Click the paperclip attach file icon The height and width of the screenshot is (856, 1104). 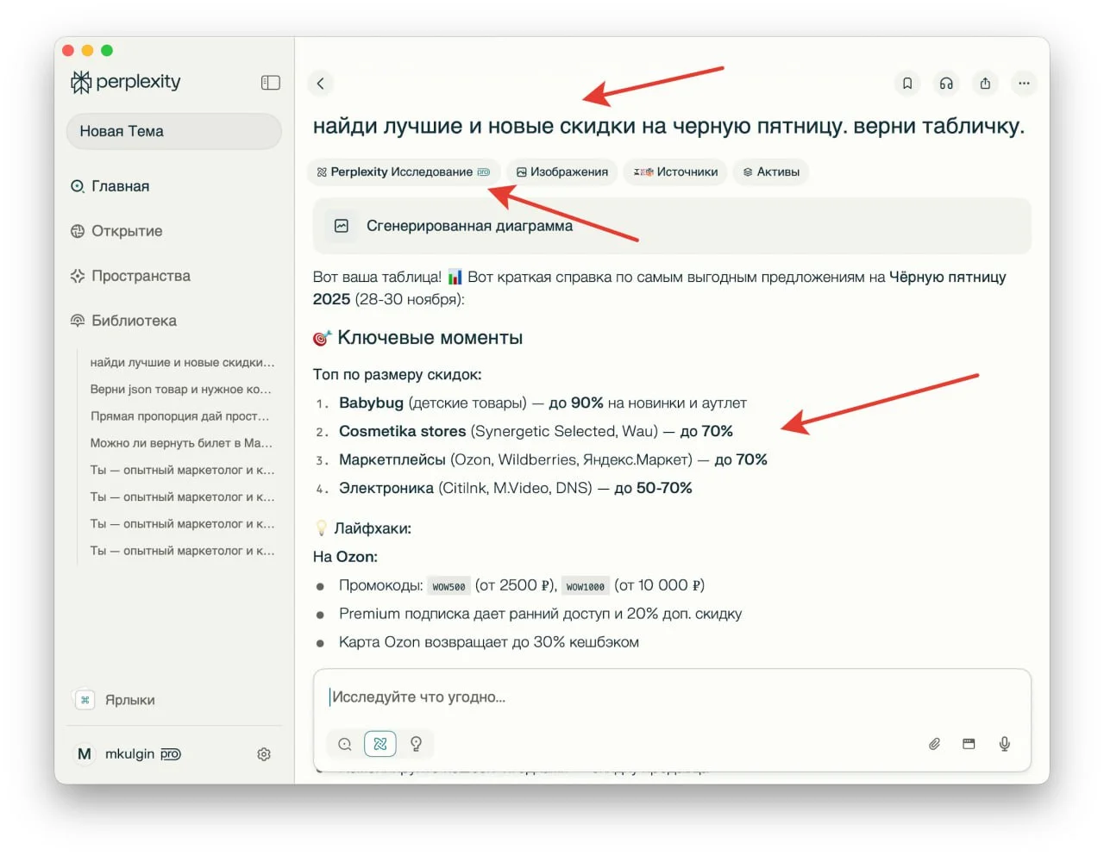pyautogui.click(x=934, y=744)
